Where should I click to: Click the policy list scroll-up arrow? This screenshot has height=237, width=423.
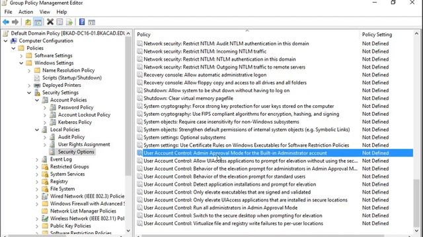pyautogui.click(x=416, y=34)
